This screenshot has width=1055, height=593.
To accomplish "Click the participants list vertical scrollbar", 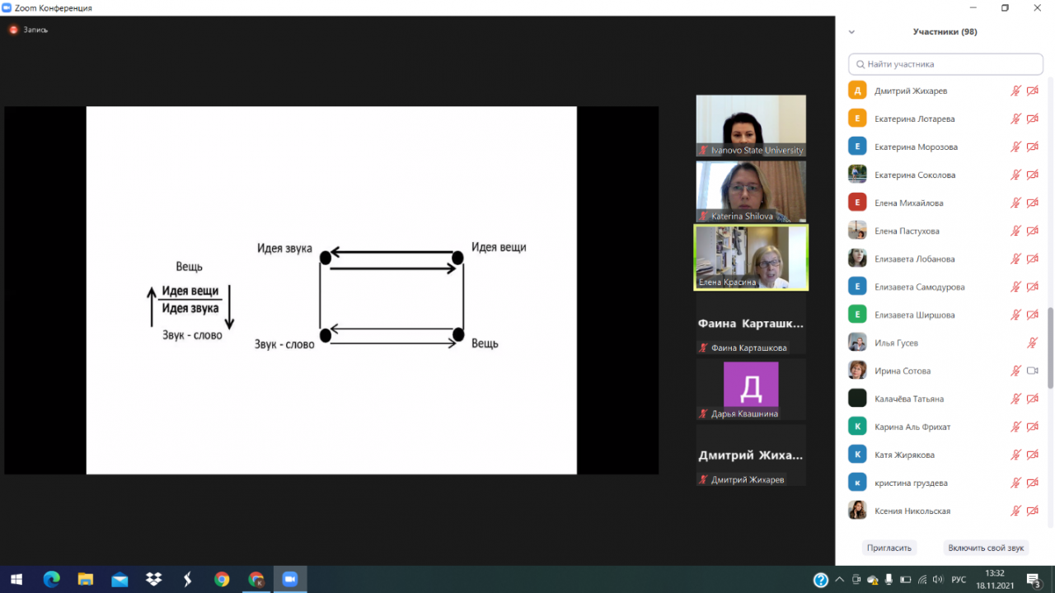I will (x=1049, y=346).
